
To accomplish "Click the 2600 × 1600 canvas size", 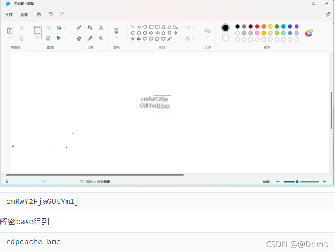I will click(x=97, y=182).
